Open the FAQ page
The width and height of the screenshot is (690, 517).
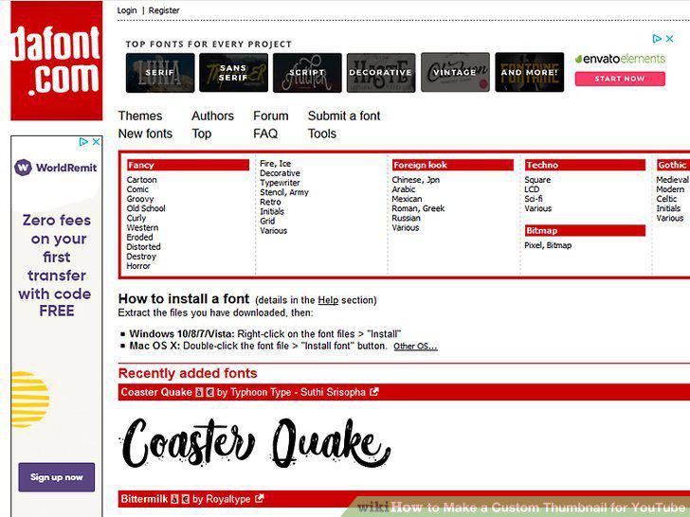tap(265, 134)
